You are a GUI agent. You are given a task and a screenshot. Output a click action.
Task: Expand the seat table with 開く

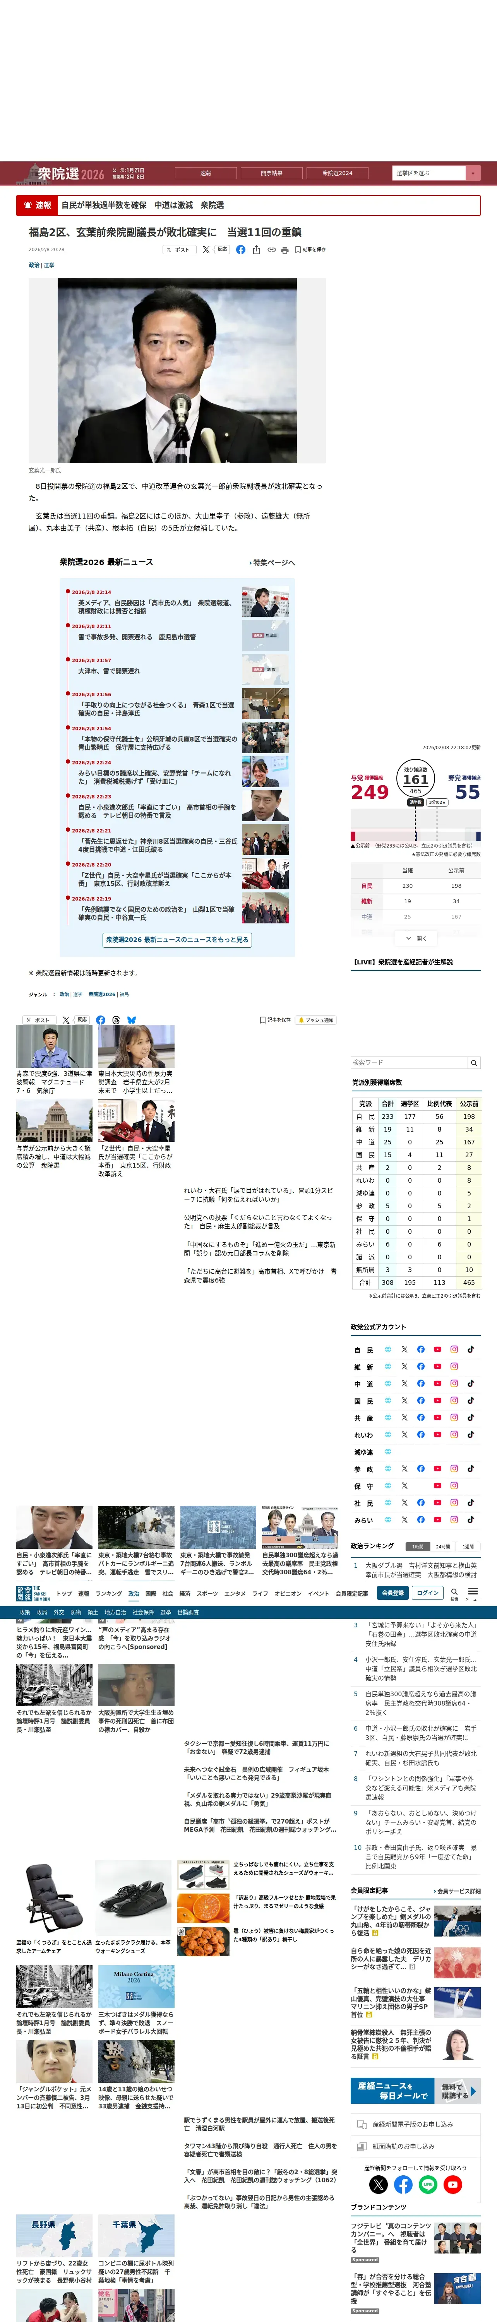click(x=416, y=938)
